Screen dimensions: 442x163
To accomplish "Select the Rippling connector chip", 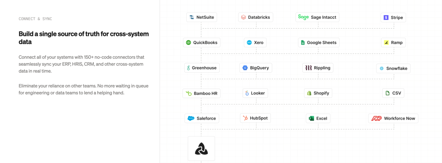I will (318, 68).
